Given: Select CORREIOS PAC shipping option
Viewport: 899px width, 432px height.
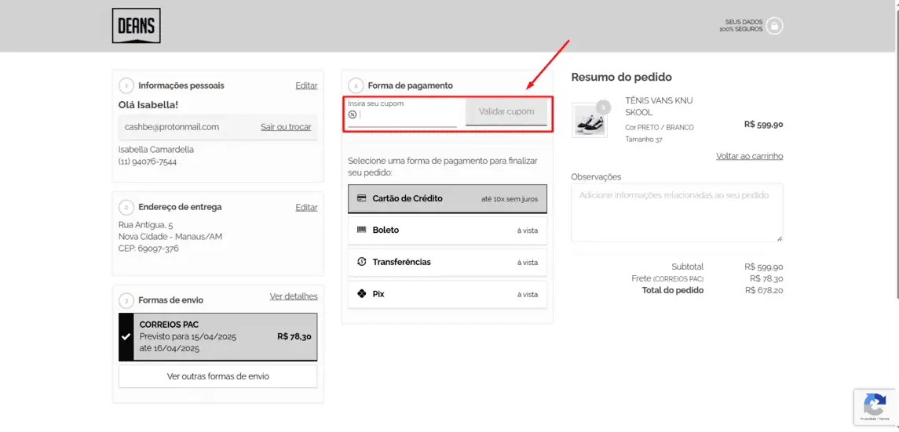Looking at the screenshot, I should 217,336.
